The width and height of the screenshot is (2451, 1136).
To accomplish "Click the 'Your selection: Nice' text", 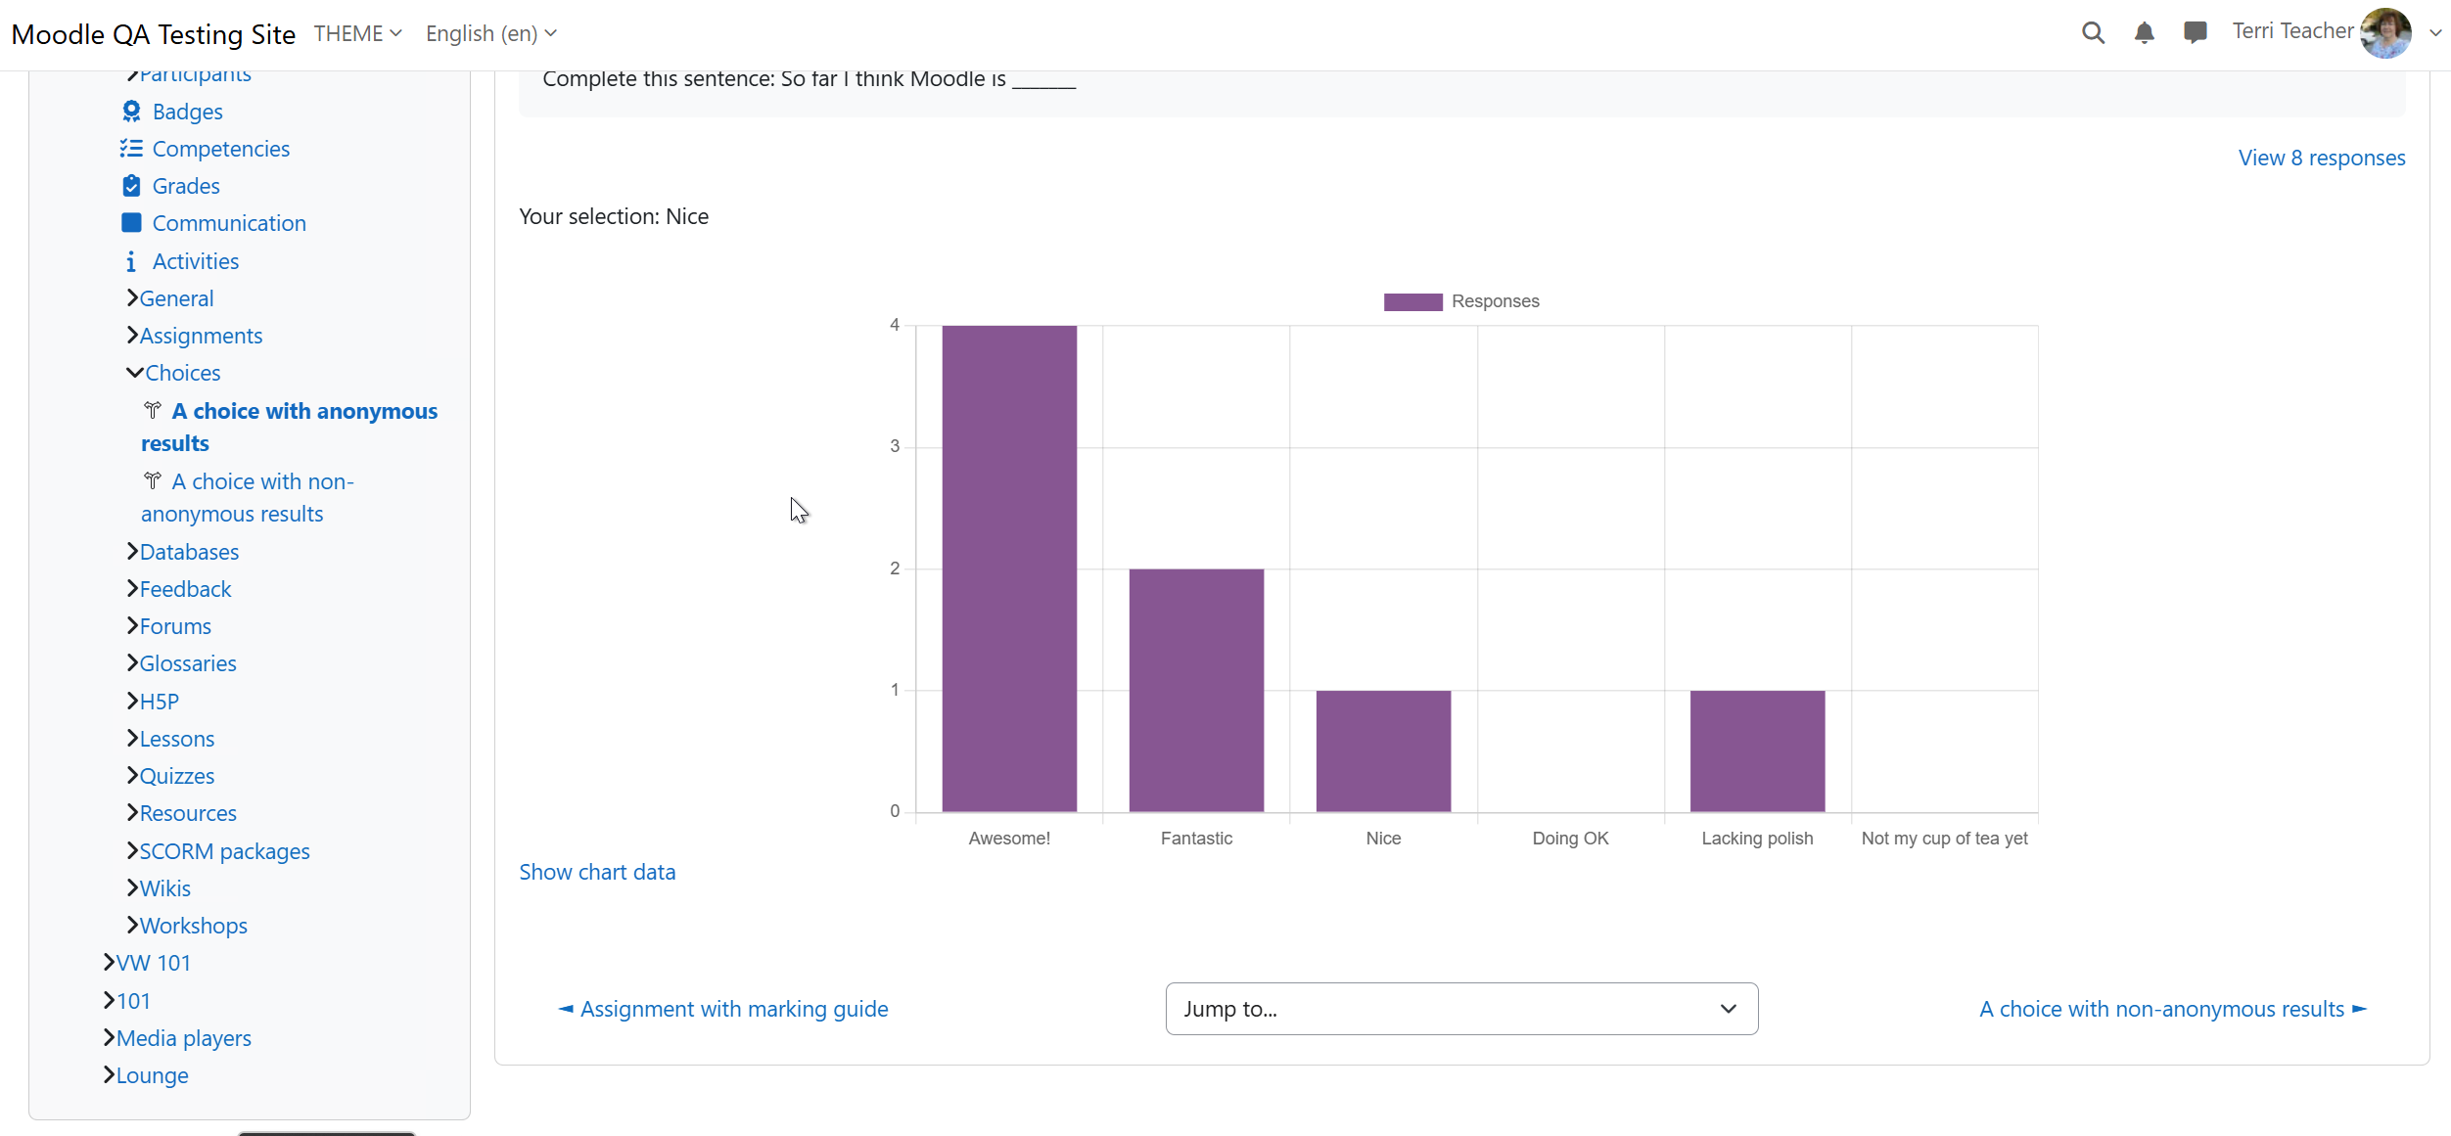I will pos(614,216).
